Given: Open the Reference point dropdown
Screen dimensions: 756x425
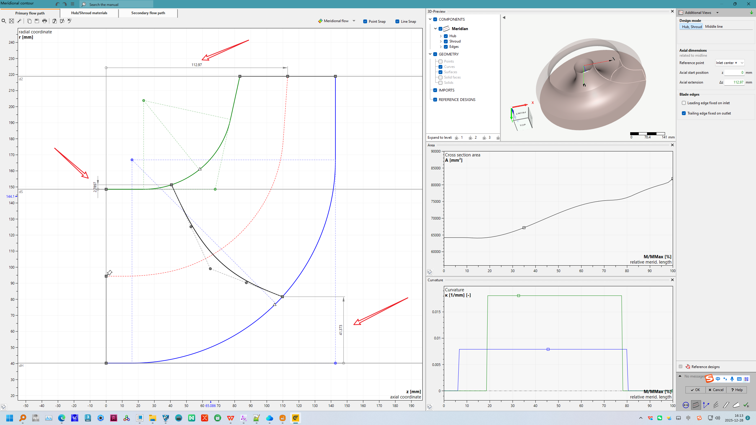Looking at the screenshot, I should (x=730, y=63).
